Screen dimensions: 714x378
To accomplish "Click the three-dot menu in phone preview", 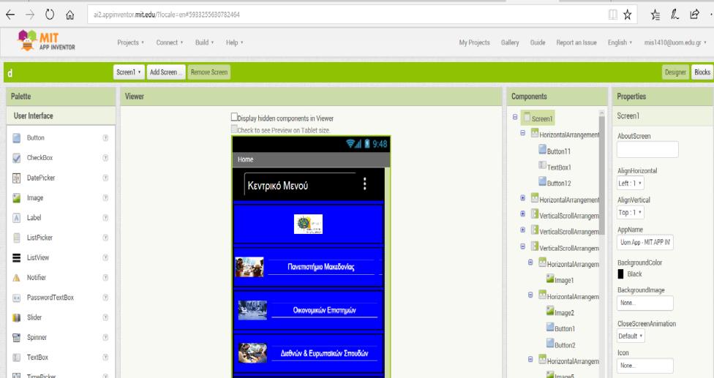I will click(365, 184).
